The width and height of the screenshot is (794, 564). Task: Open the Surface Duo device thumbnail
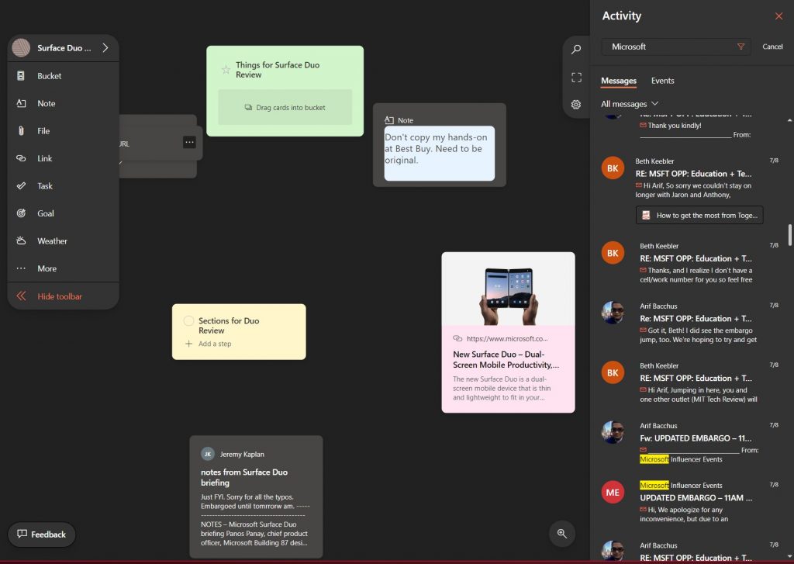509,289
